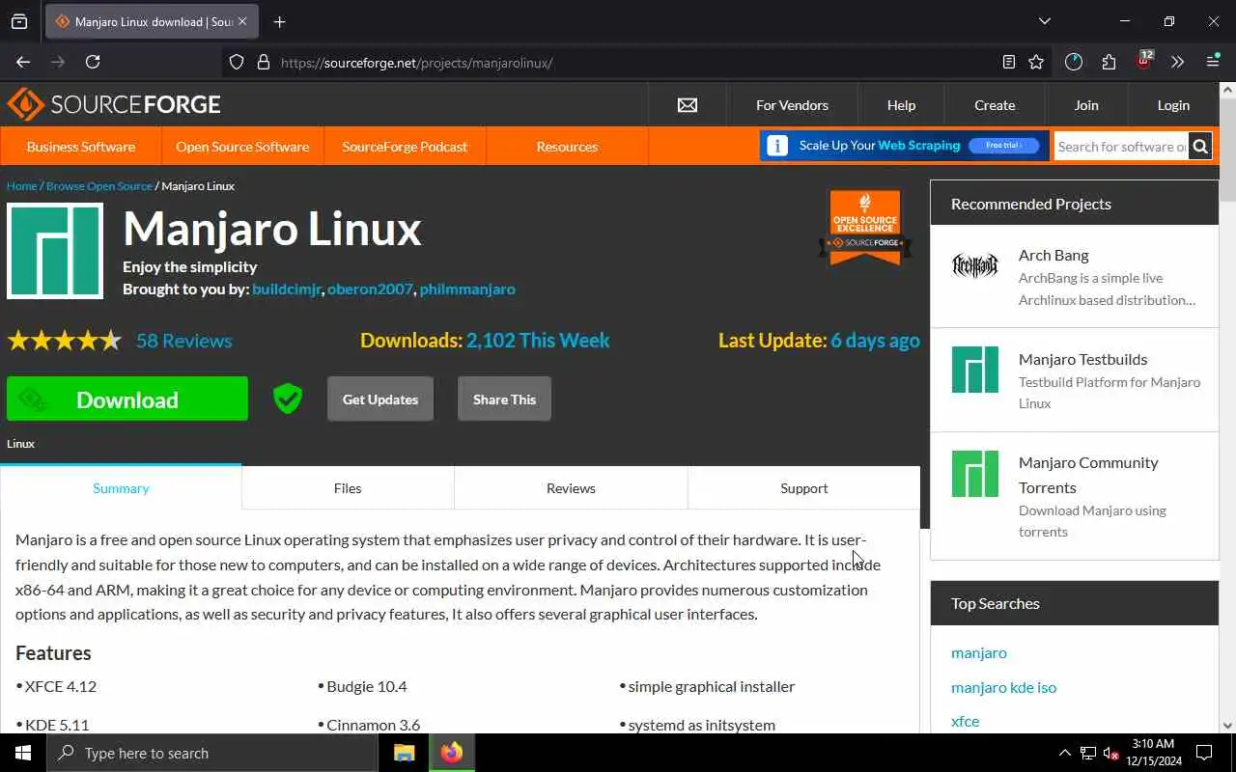Switch to the Reviews tab

pos(571,488)
